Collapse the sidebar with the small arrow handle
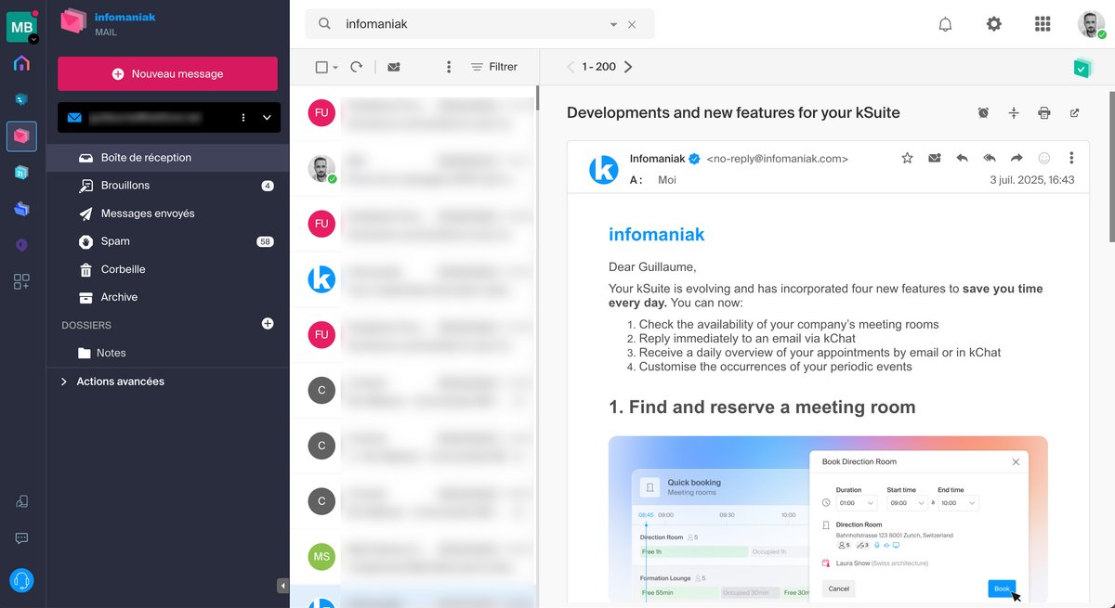Viewport: 1115px width, 608px height. pyautogui.click(x=282, y=586)
